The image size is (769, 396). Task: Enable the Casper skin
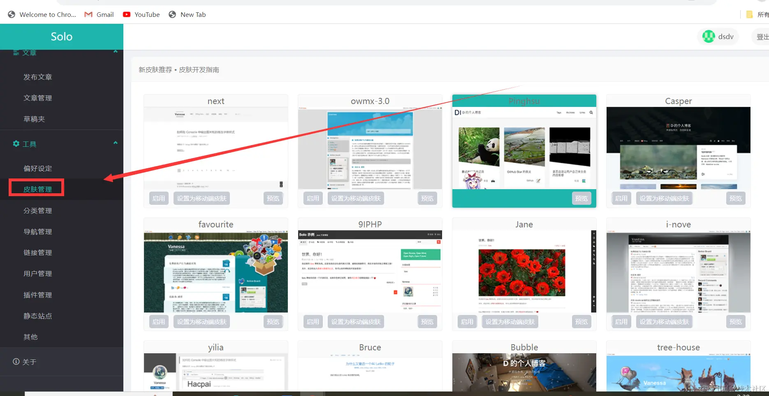pyautogui.click(x=621, y=198)
